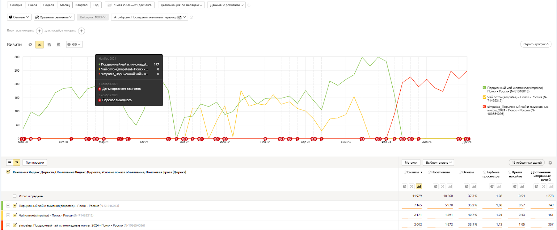Show the Посетители column as pie chart
This screenshot has width=557, height=230.
click(x=436, y=187)
